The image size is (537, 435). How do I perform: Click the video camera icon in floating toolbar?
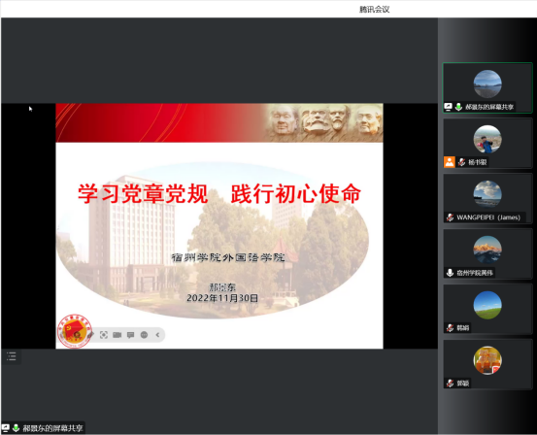point(117,335)
